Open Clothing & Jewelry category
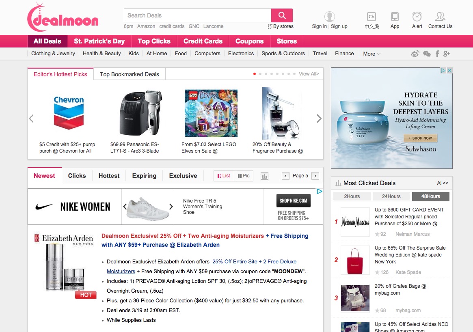 53,54
